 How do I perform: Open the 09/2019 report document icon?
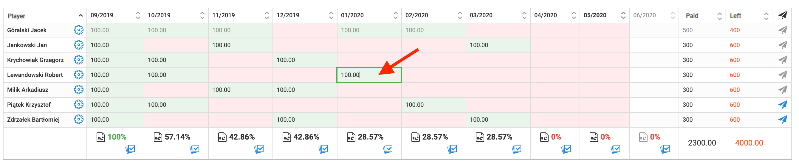point(101,137)
